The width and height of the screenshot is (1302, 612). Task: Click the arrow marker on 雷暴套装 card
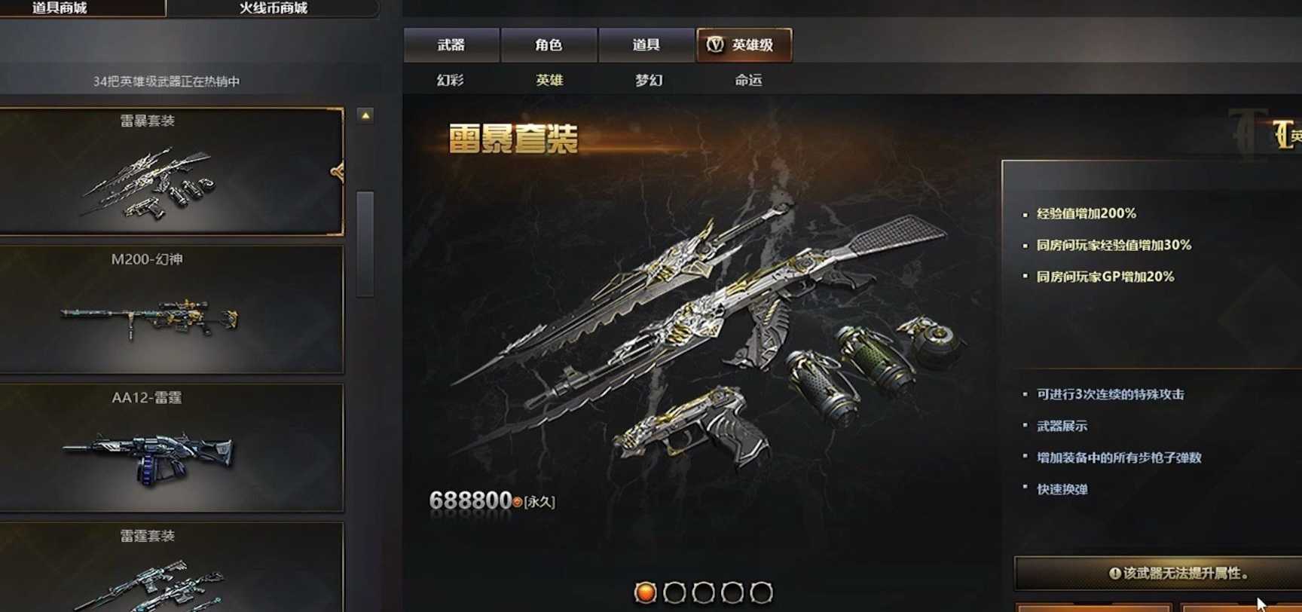click(338, 172)
